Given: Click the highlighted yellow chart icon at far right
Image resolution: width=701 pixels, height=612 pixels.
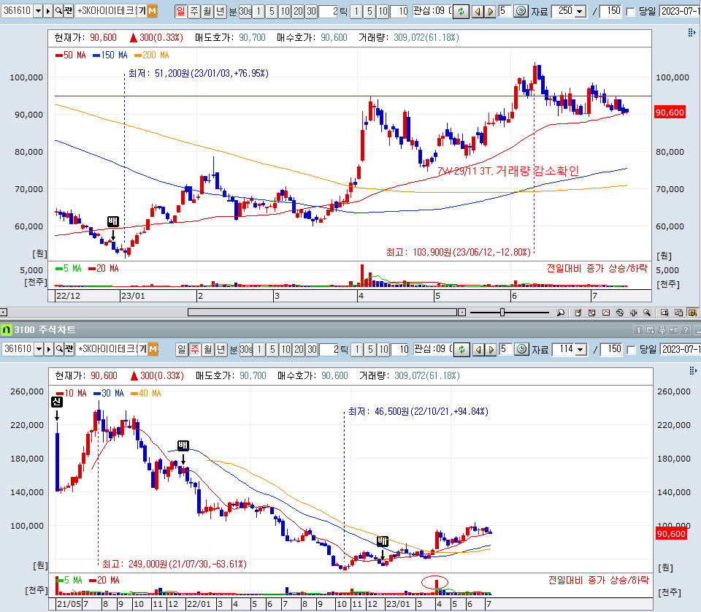Looking at the screenshot, I should (692, 313).
